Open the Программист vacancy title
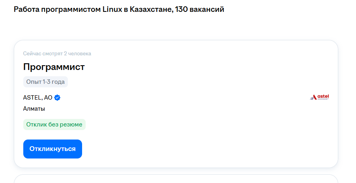The image size is (356, 183). (54, 67)
